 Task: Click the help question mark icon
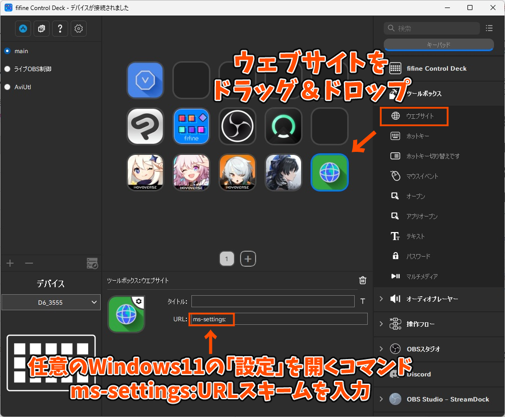click(x=60, y=29)
